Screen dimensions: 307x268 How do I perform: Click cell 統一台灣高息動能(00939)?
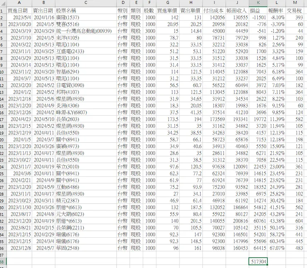coord(86,31)
